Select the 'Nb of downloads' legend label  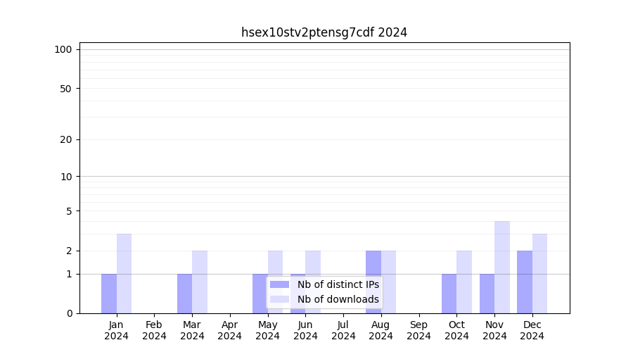point(338,299)
